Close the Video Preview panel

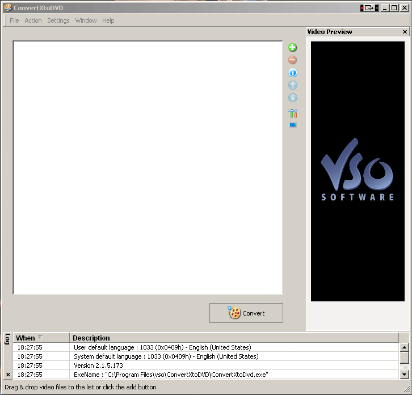405,32
